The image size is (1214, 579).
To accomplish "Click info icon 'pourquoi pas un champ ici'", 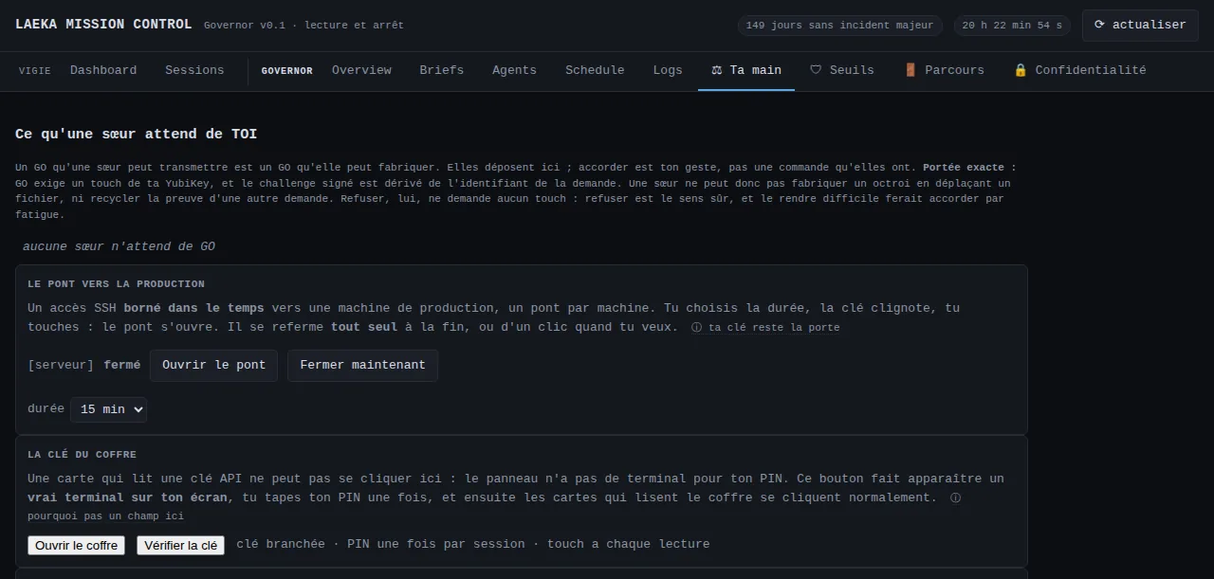I will (955, 498).
